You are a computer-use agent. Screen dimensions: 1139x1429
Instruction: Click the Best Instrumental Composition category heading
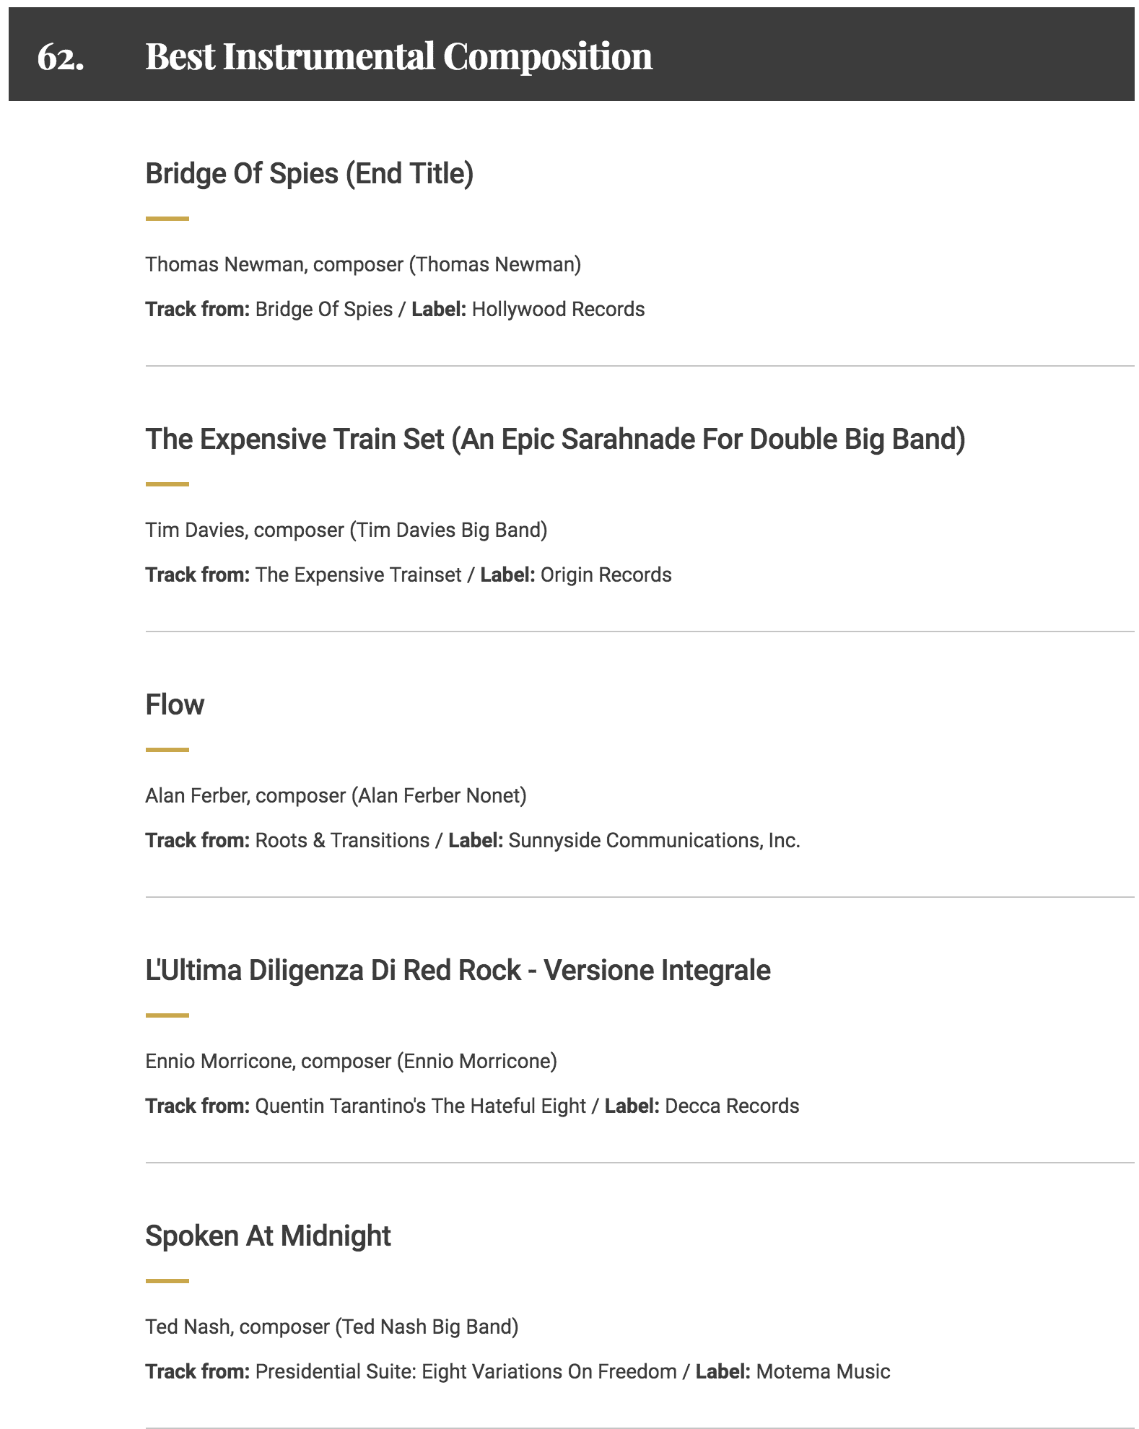(x=398, y=56)
